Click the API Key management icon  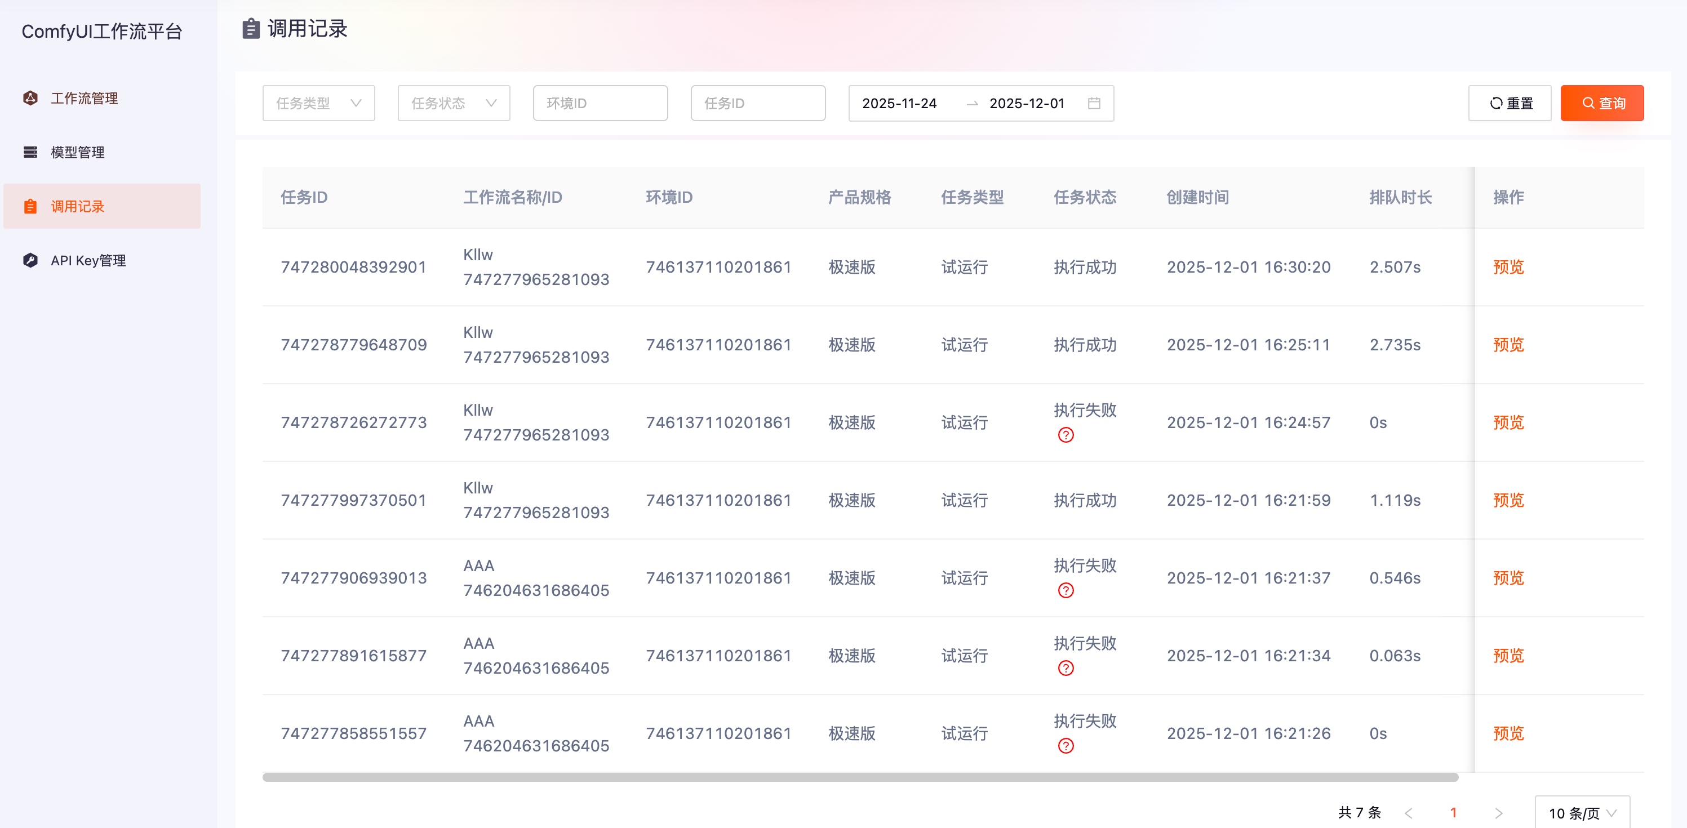click(30, 260)
